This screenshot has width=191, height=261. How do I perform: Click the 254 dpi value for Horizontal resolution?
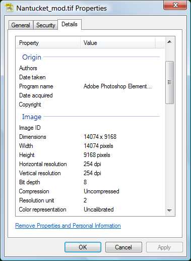(92, 164)
